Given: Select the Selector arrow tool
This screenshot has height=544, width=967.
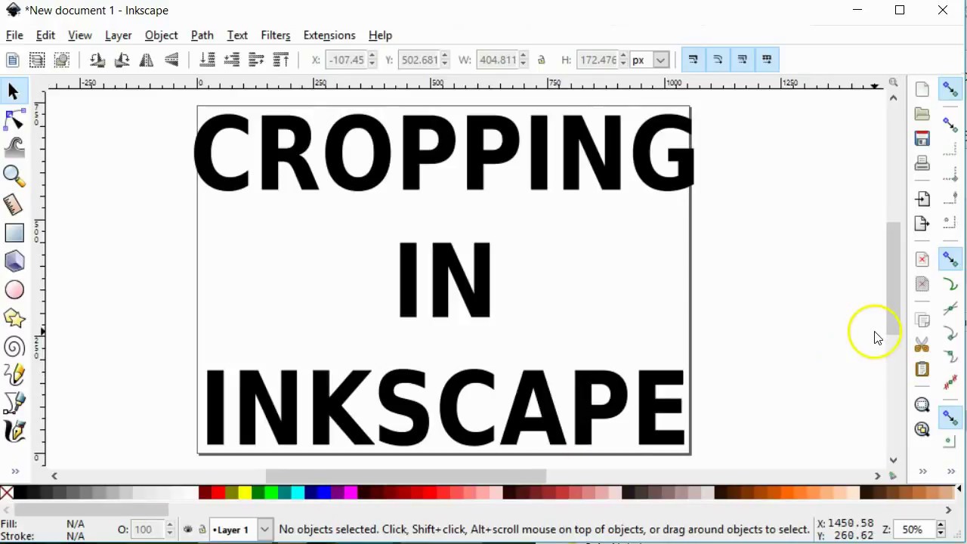Looking at the screenshot, I should [14, 91].
